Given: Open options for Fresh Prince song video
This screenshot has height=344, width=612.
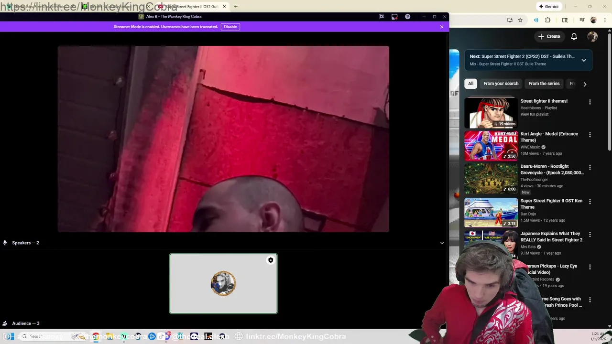Looking at the screenshot, I should [590, 300].
